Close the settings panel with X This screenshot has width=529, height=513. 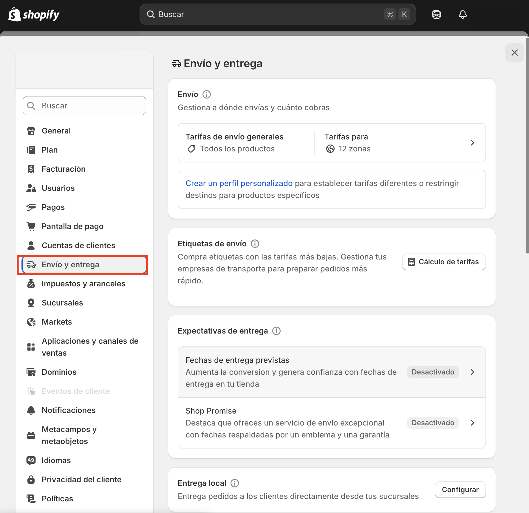(514, 53)
